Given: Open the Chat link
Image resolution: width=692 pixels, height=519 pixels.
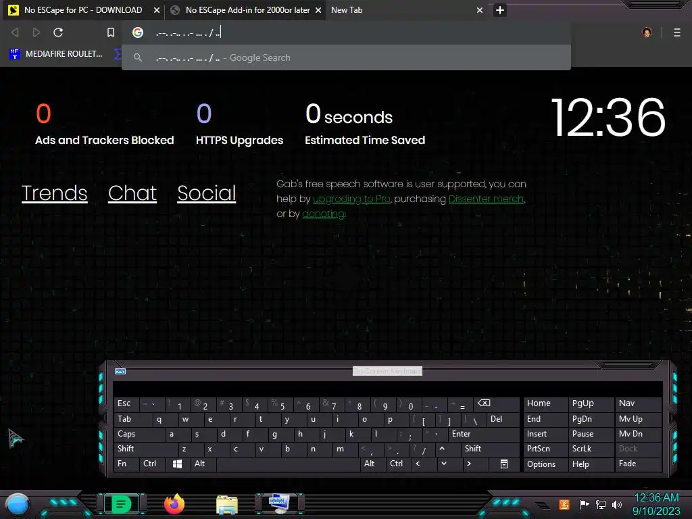Looking at the screenshot, I should [132, 193].
